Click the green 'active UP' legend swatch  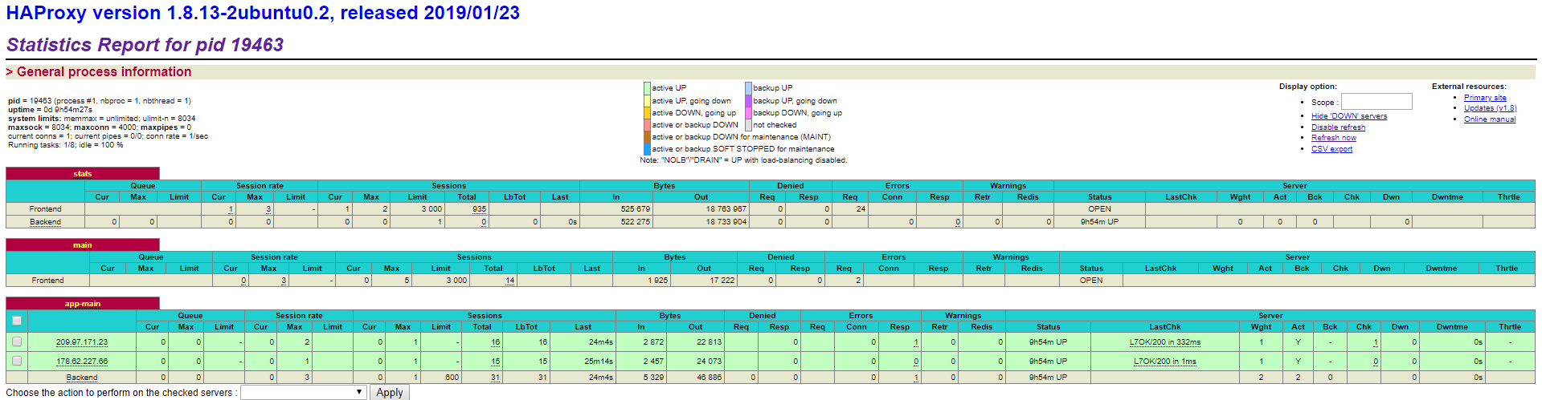click(647, 88)
